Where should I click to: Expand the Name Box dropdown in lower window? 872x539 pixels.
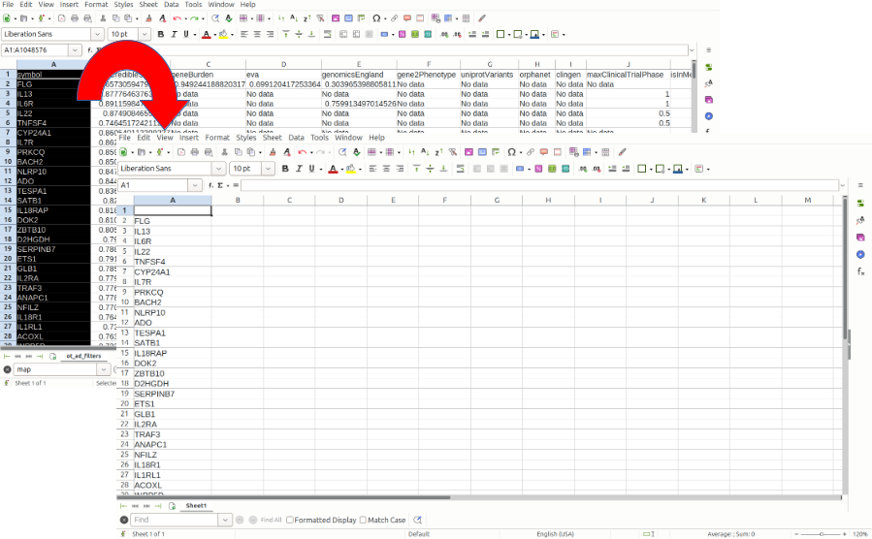[x=200, y=185]
